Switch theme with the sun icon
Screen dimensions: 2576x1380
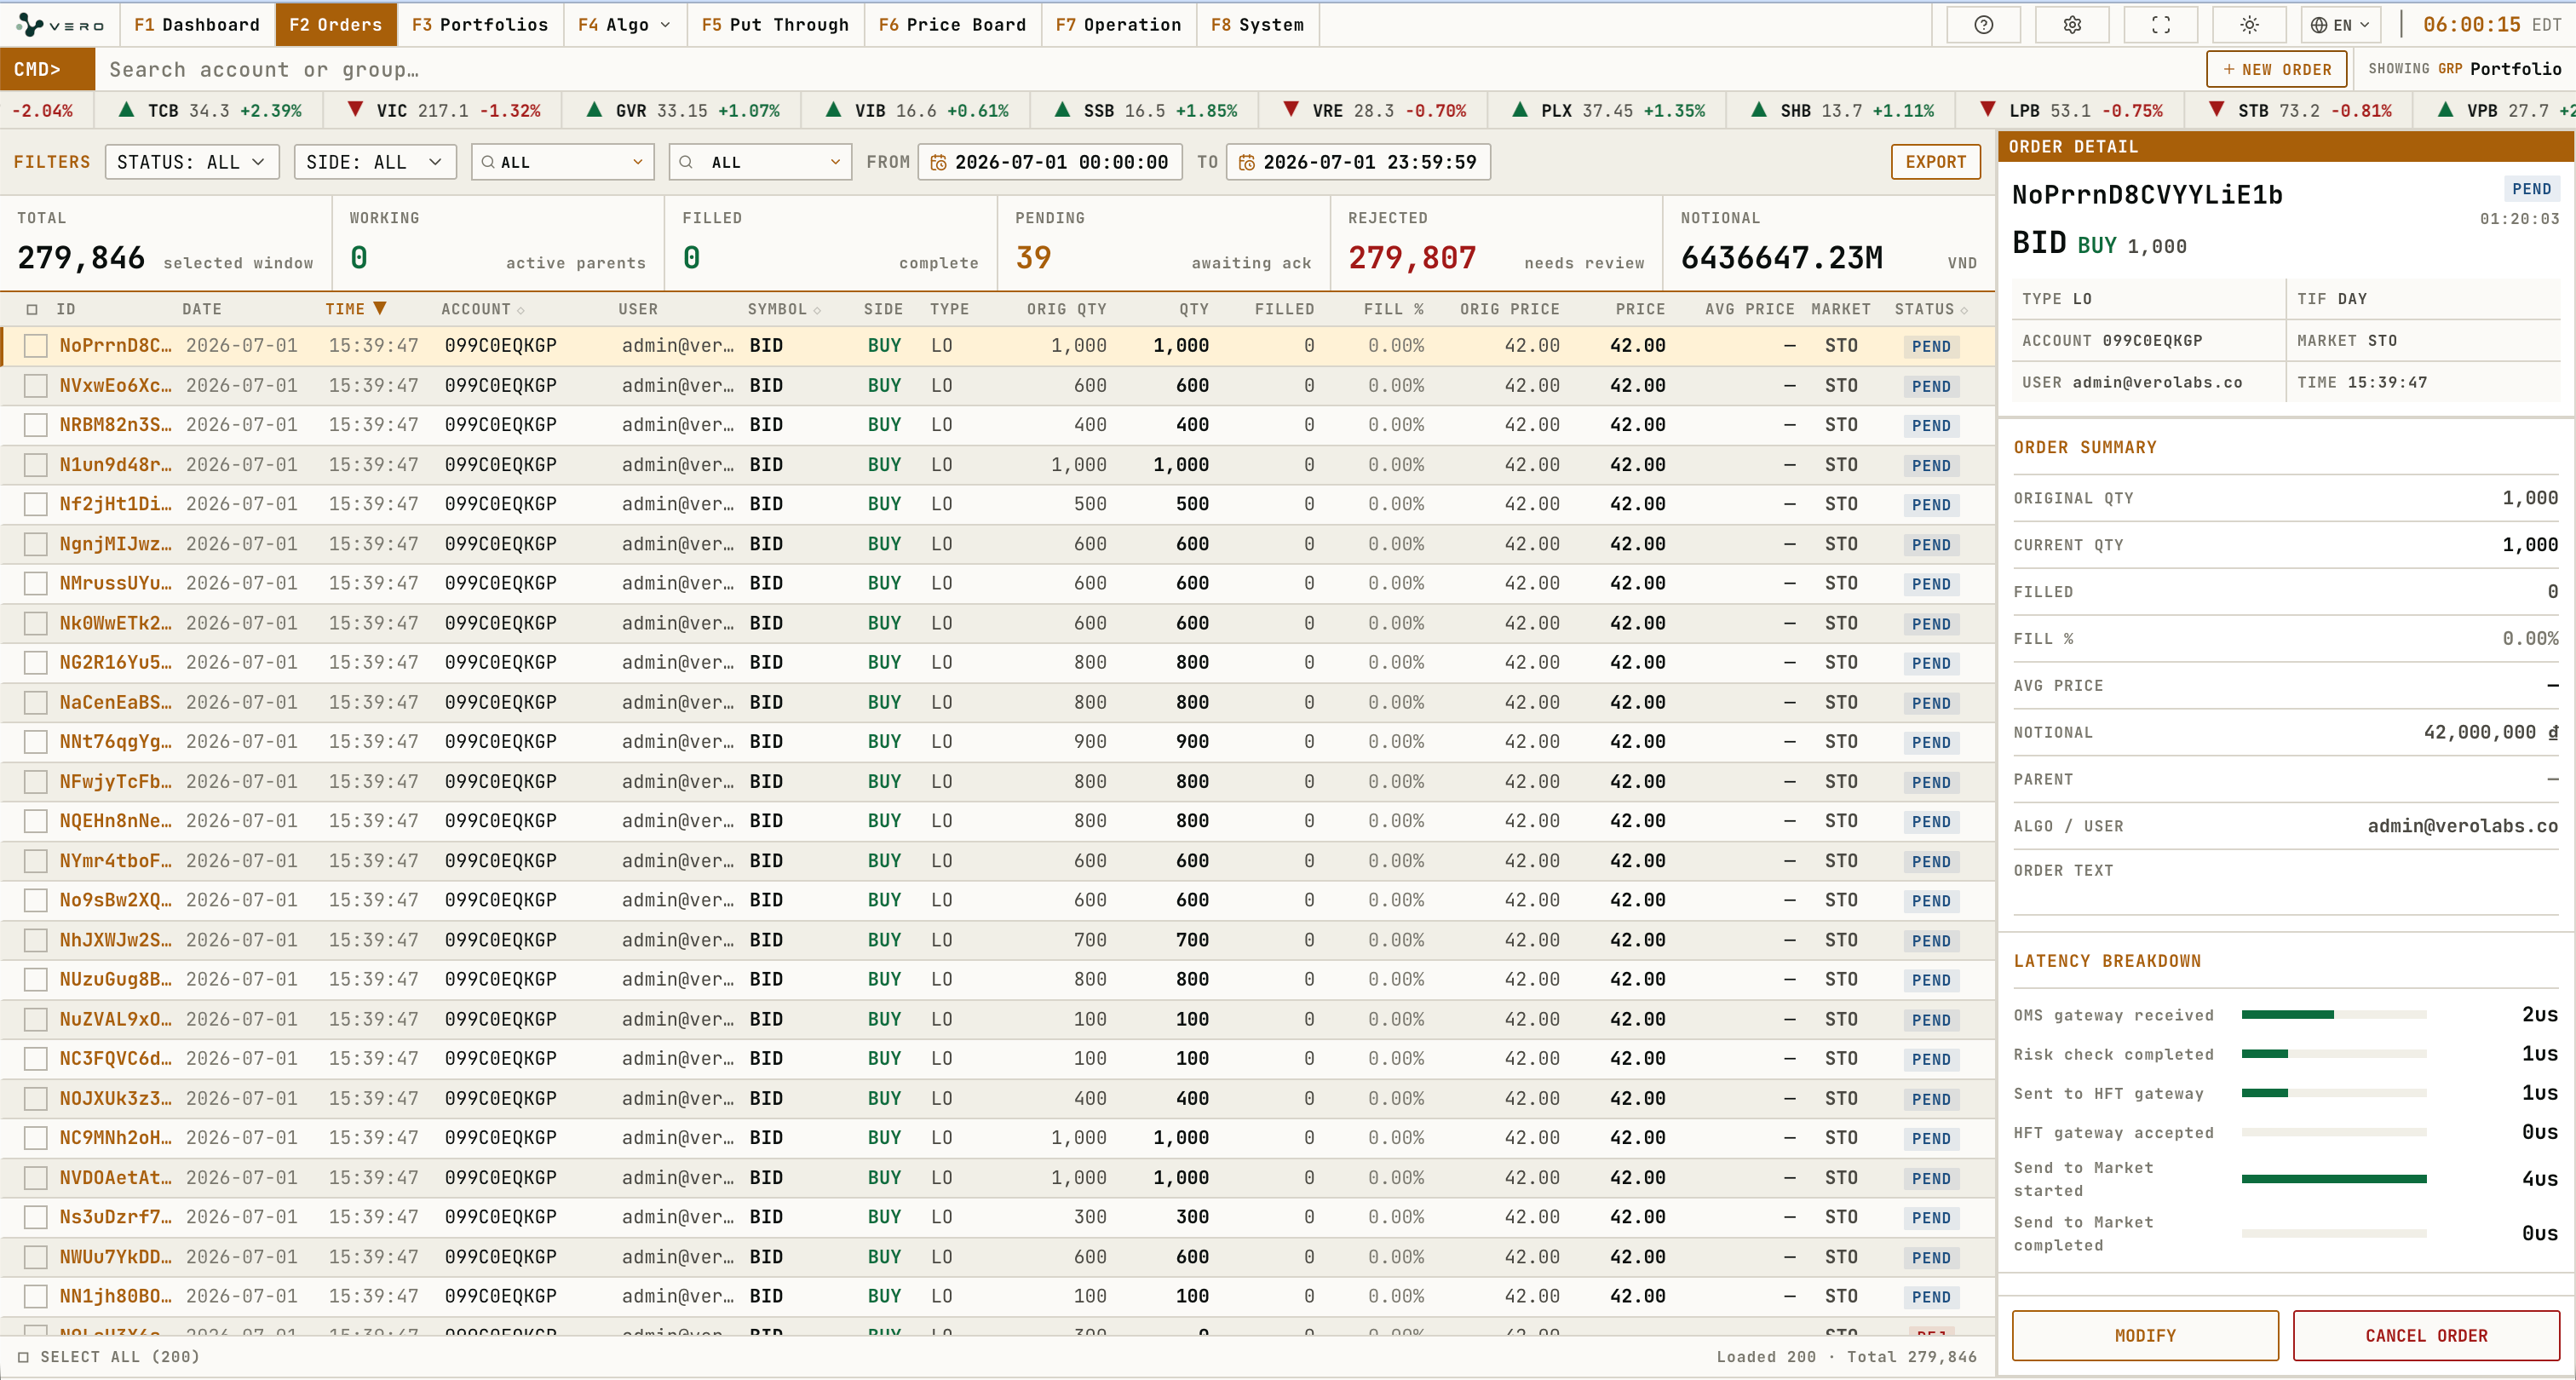[x=2249, y=25]
